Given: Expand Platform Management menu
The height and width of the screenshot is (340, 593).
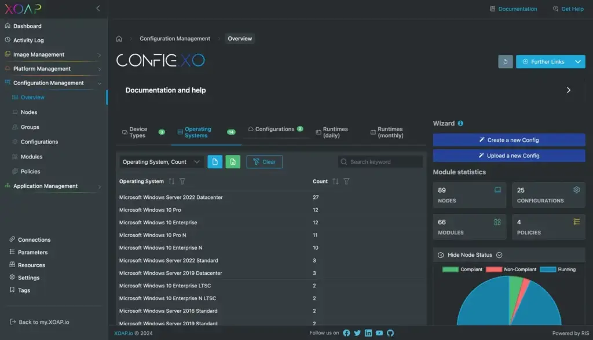Looking at the screenshot, I should 53,69.
